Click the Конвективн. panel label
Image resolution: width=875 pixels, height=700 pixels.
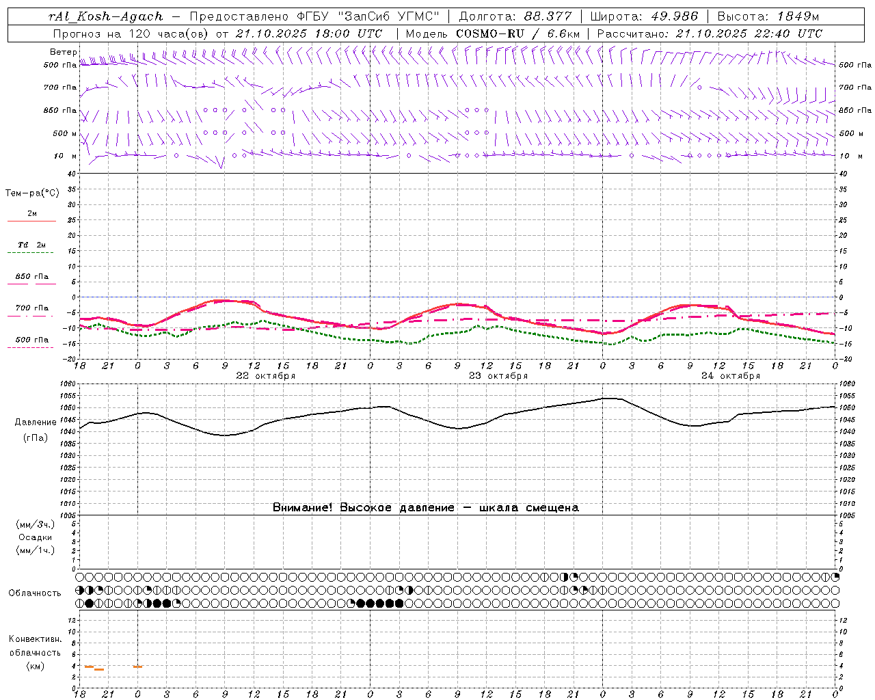[x=35, y=639]
